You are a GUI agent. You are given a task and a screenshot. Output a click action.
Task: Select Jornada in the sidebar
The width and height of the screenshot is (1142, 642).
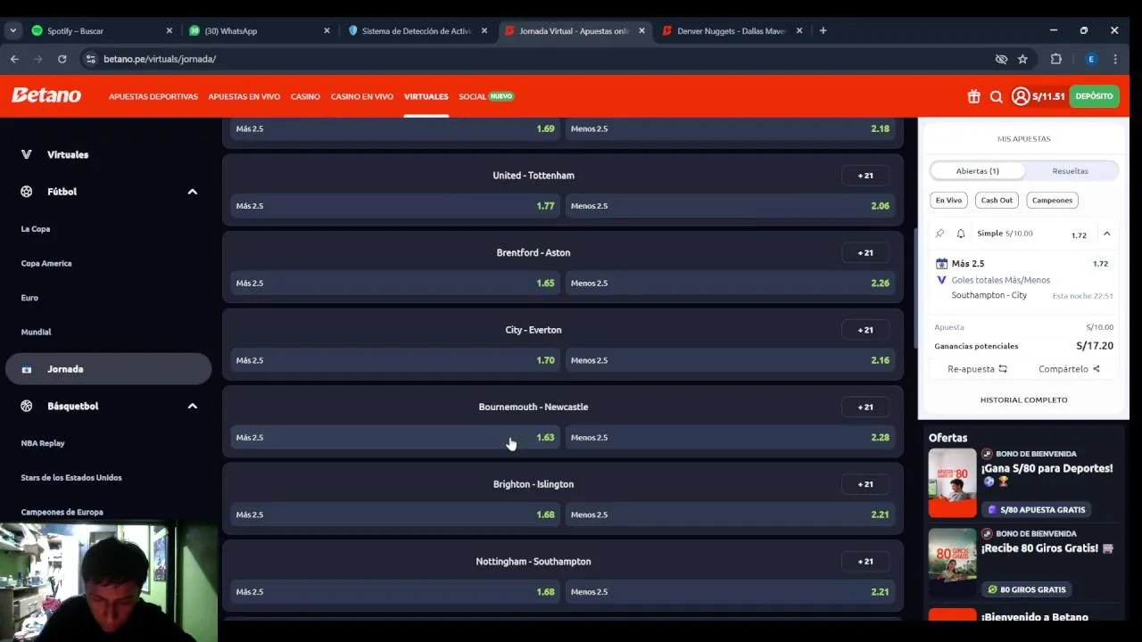click(x=108, y=369)
